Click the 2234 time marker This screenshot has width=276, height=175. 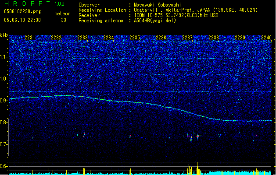click(x=108, y=38)
